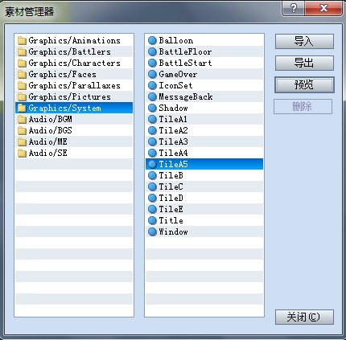Click the folder icon beside Graphics/Battlers
Viewport: 346px width, 340px height.
[22, 51]
